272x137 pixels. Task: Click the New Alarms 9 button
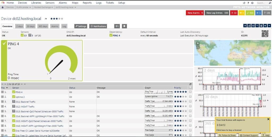tap(195, 13)
